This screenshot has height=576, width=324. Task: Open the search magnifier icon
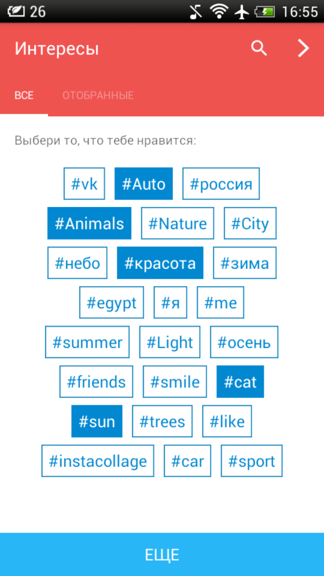point(259,48)
